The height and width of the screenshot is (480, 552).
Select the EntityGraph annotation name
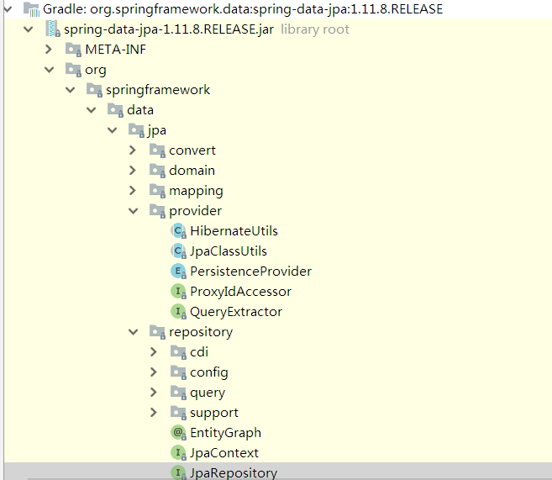[226, 433]
